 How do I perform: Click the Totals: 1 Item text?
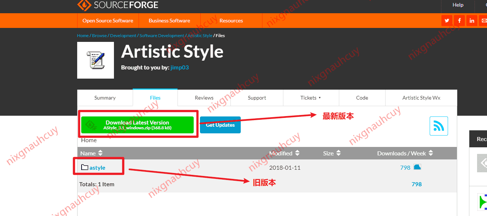(x=97, y=184)
